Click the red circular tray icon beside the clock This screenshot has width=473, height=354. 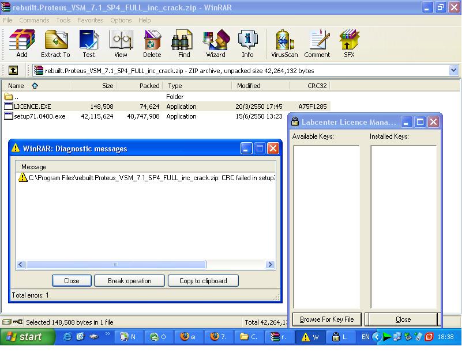point(429,337)
